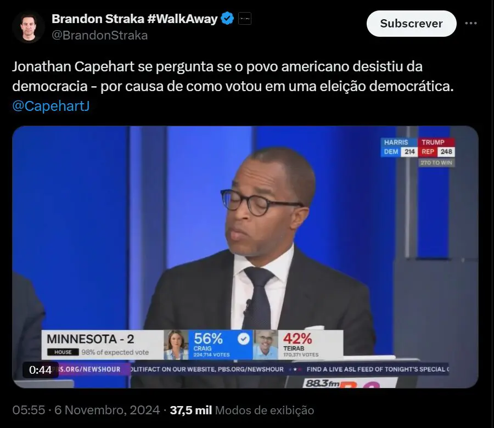Open the @CapehartJ mention link
Viewport: 494px width, 428px height.
[50, 106]
